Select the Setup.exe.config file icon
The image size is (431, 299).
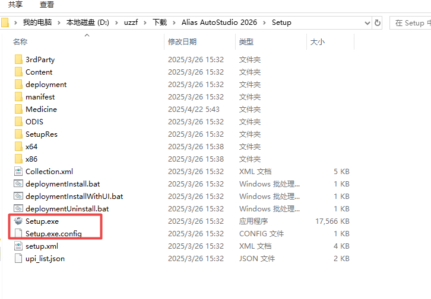(18, 234)
